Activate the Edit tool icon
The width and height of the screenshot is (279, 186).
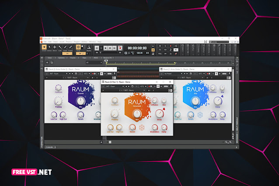pos(60,47)
